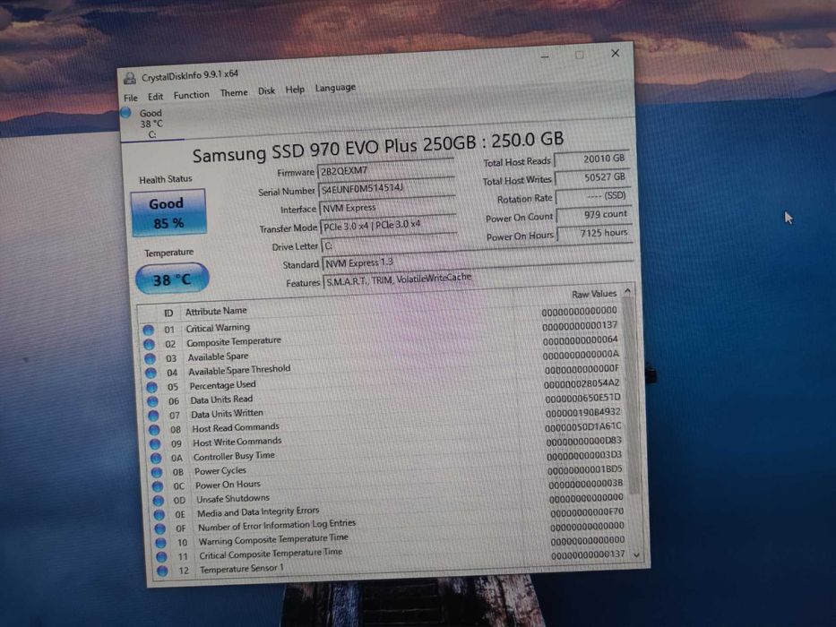Click the Attribute Name column header
The image size is (836, 627).
click(x=216, y=311)
